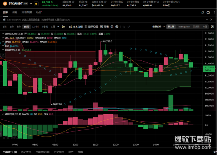
Task: Open the three-dot more options menu
Action: (214, 13)
